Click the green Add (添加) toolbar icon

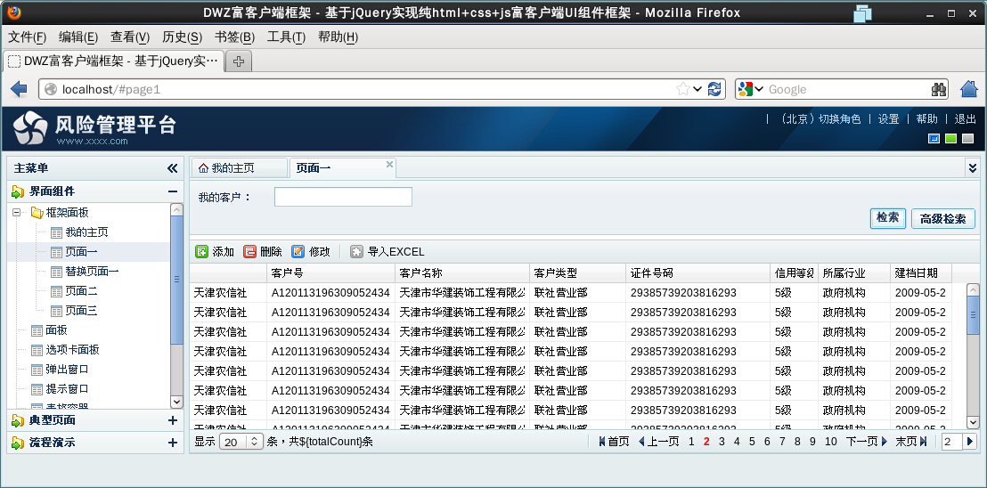(x=201, y=251)
